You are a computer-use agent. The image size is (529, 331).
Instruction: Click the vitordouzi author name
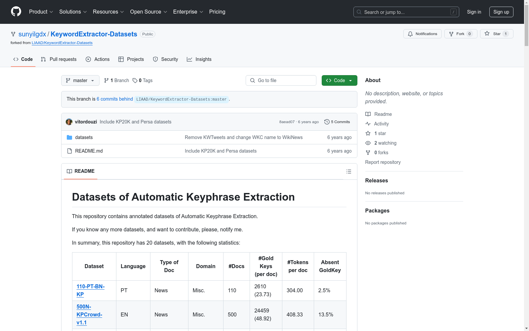86,122
